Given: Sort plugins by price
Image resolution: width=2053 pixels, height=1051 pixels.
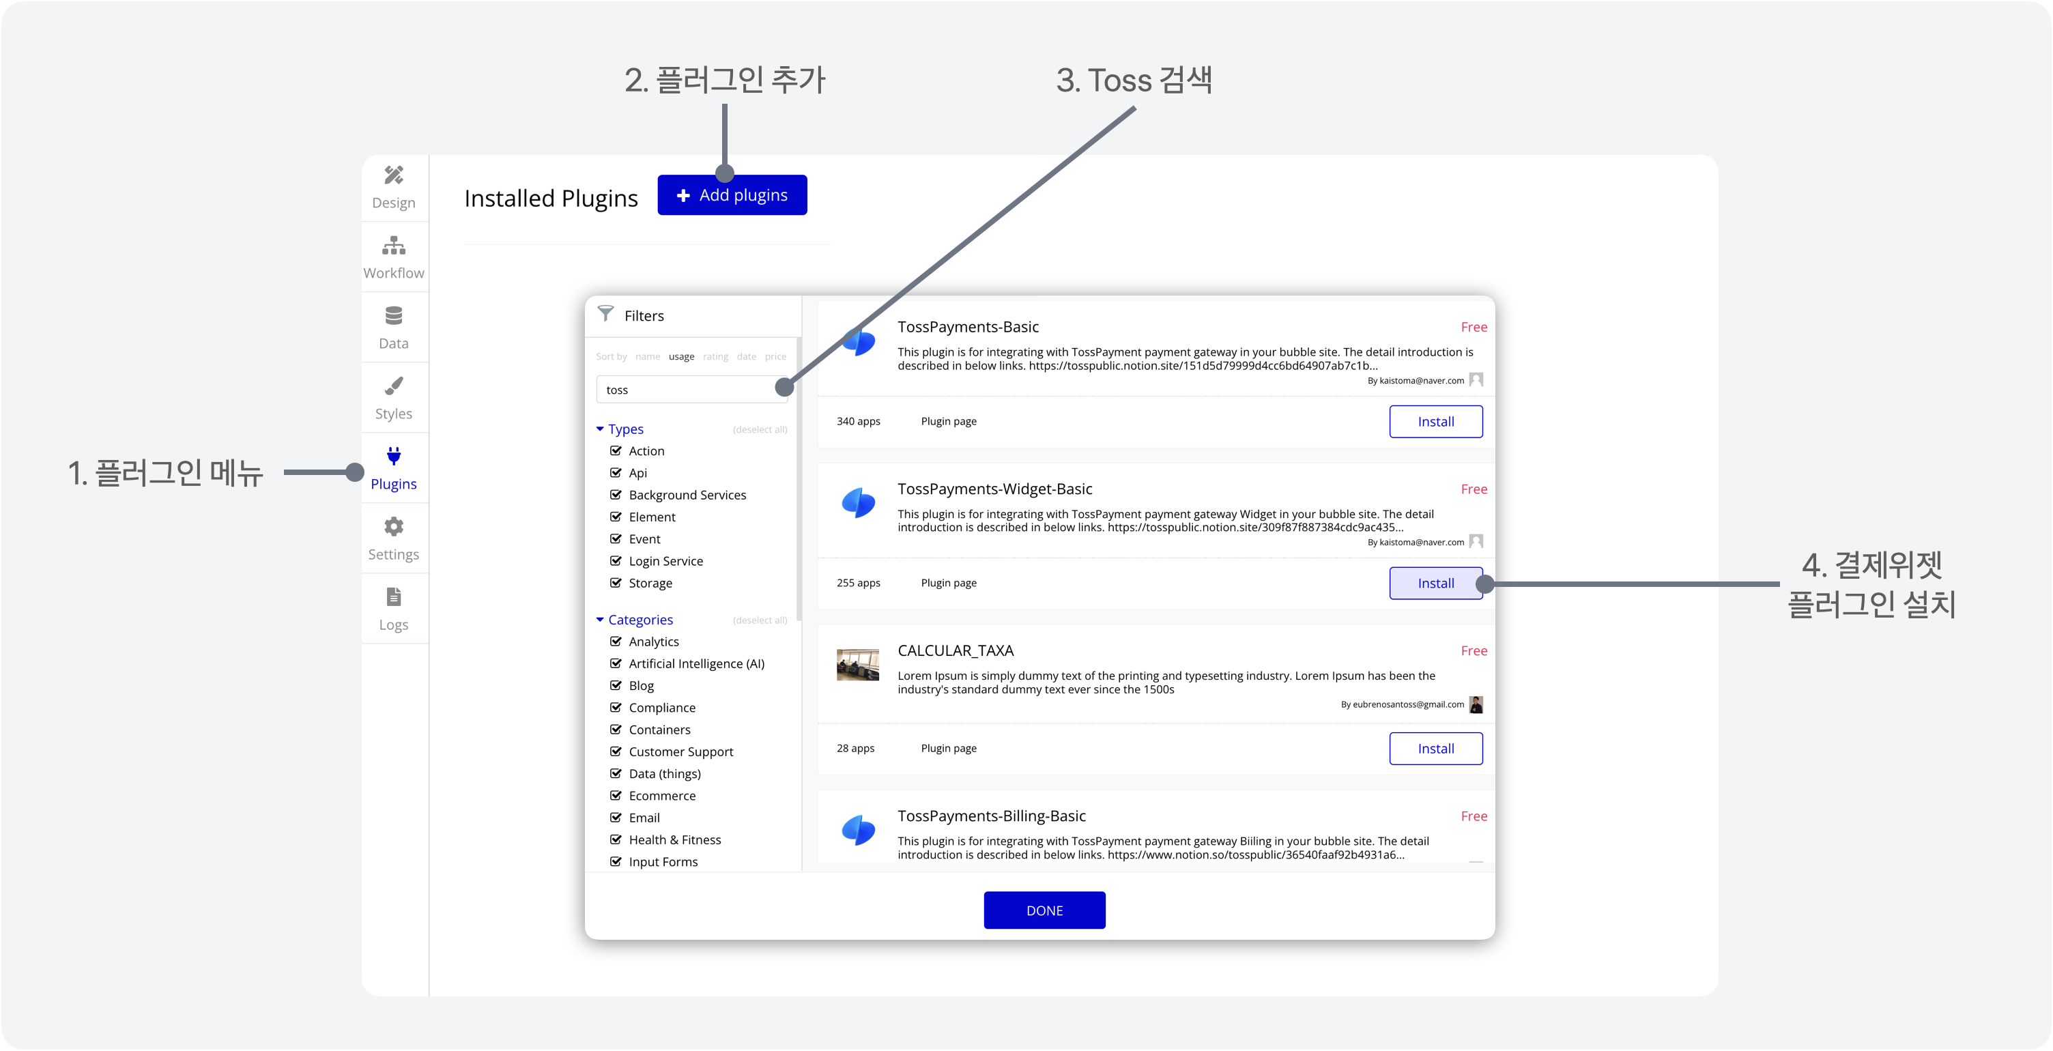Looking at the screenshot, I should point(775,356).
